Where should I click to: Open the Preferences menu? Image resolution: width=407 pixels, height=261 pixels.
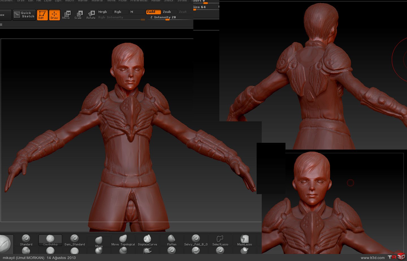[x=139, y=1]
